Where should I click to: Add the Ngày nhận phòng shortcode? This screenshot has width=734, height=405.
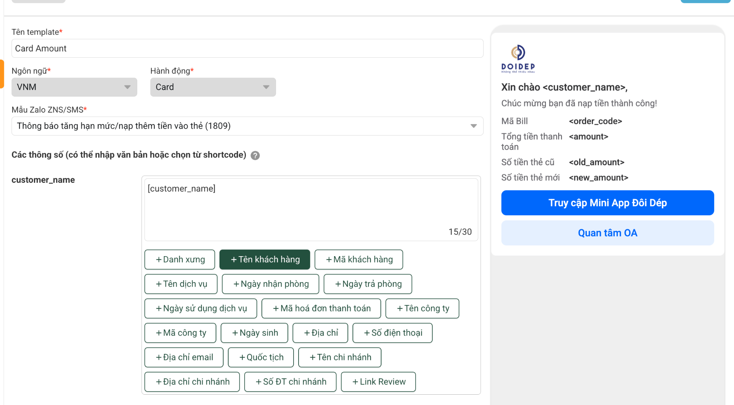(270, 284)
